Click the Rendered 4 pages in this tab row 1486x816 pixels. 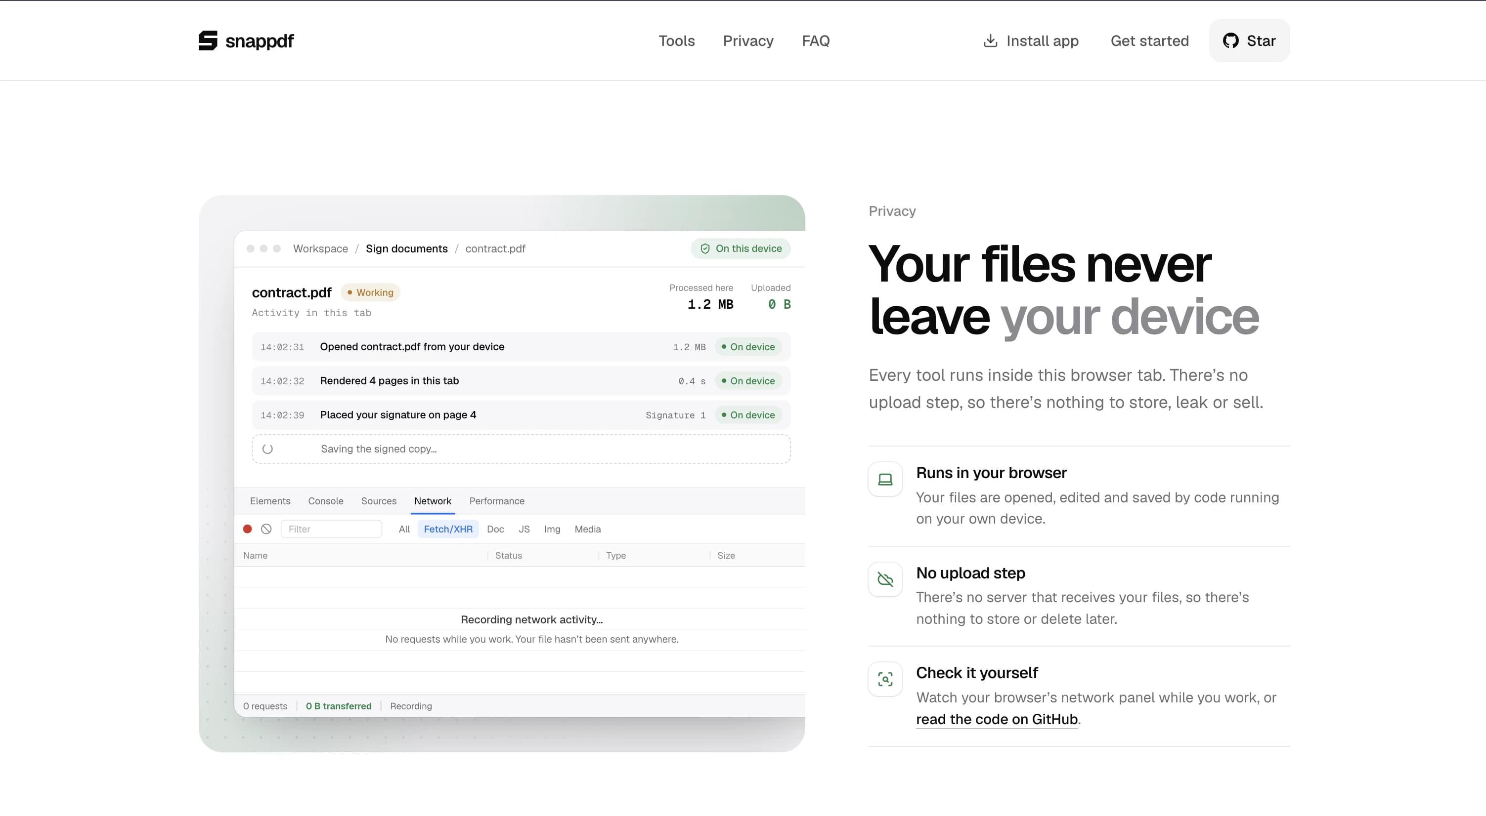click(x=521, y=380)
